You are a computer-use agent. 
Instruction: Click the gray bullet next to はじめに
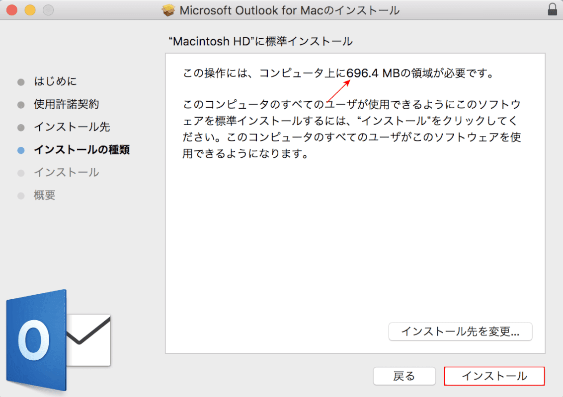point(21,82)
